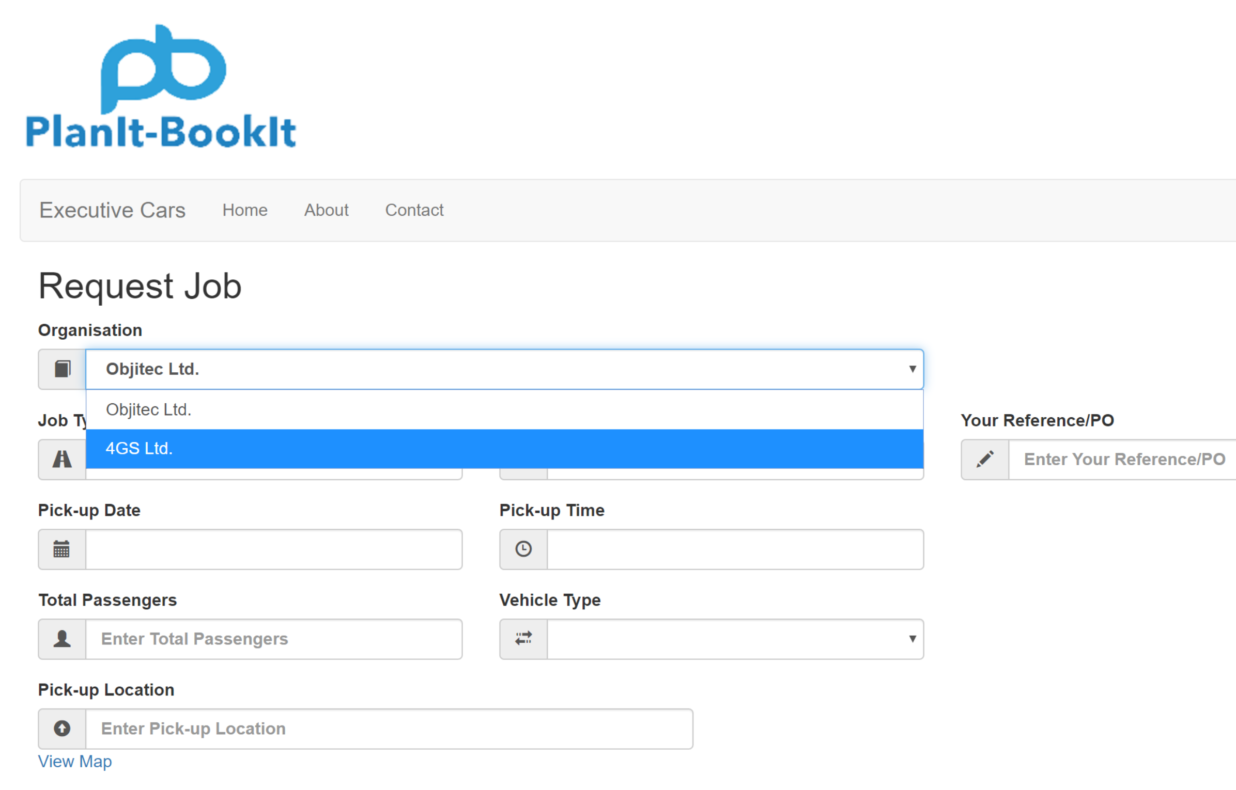
Task: Click the Vehicle Type label
Action: [x=550, y=600]
